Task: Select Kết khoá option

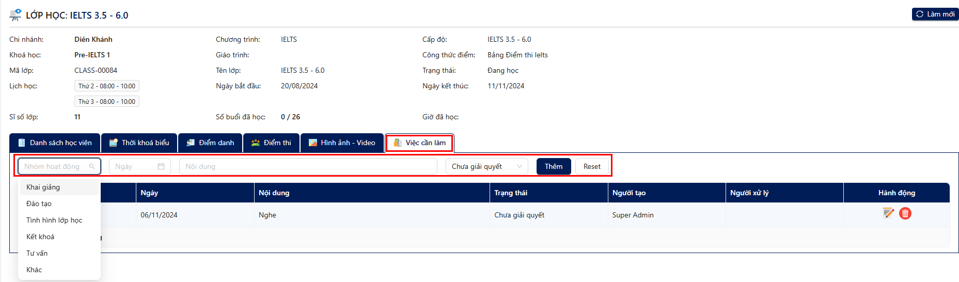Action: (x=59, y=237)
